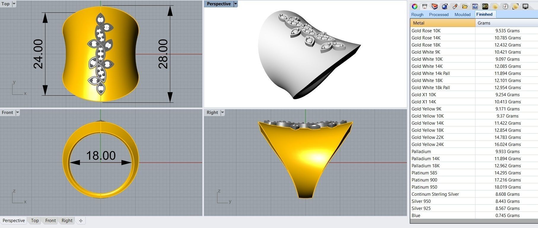
Task: Switch to Perspective bottom viewport tab
Action: point(14,221)
